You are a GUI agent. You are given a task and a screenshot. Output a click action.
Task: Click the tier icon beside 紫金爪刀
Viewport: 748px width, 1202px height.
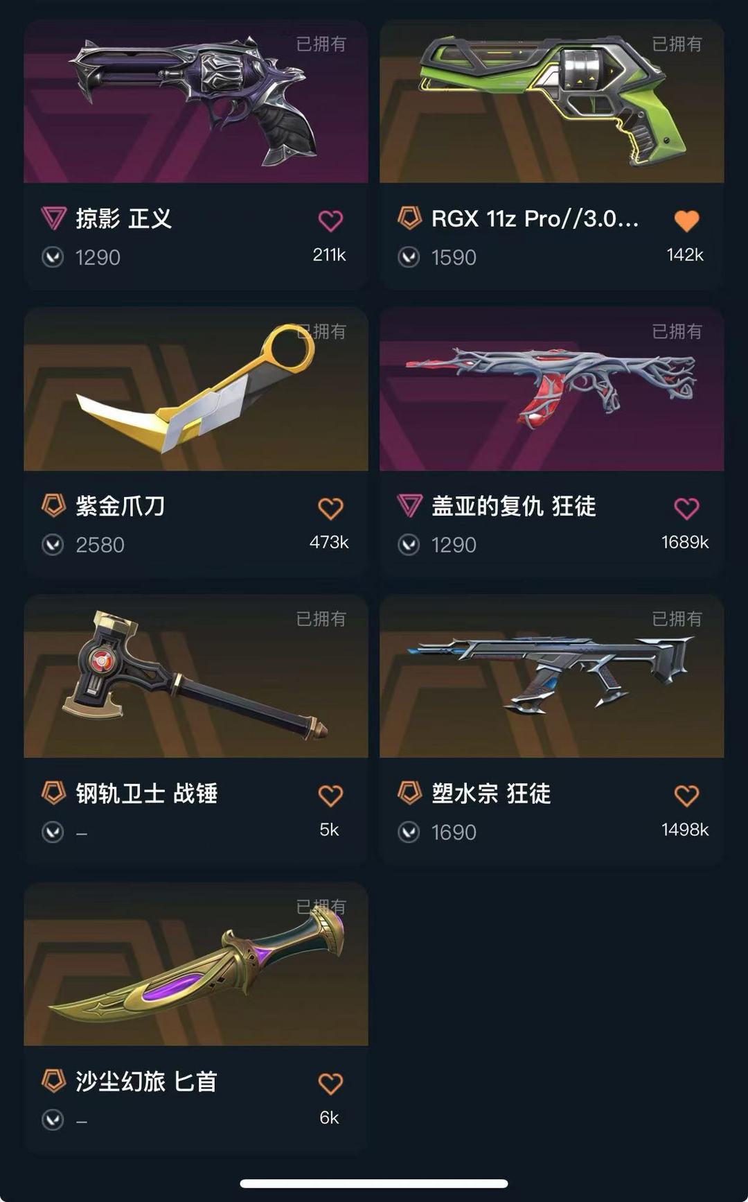[53, 505]
